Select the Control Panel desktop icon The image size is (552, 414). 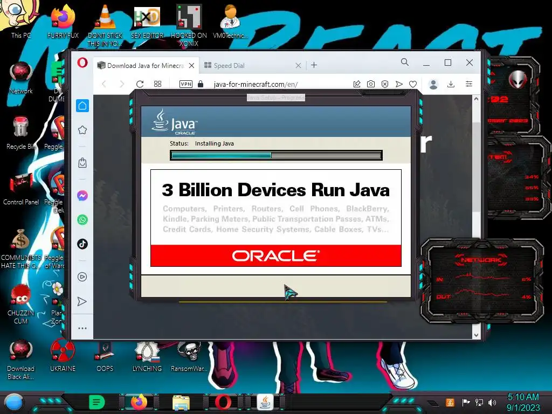pos(21,189)
